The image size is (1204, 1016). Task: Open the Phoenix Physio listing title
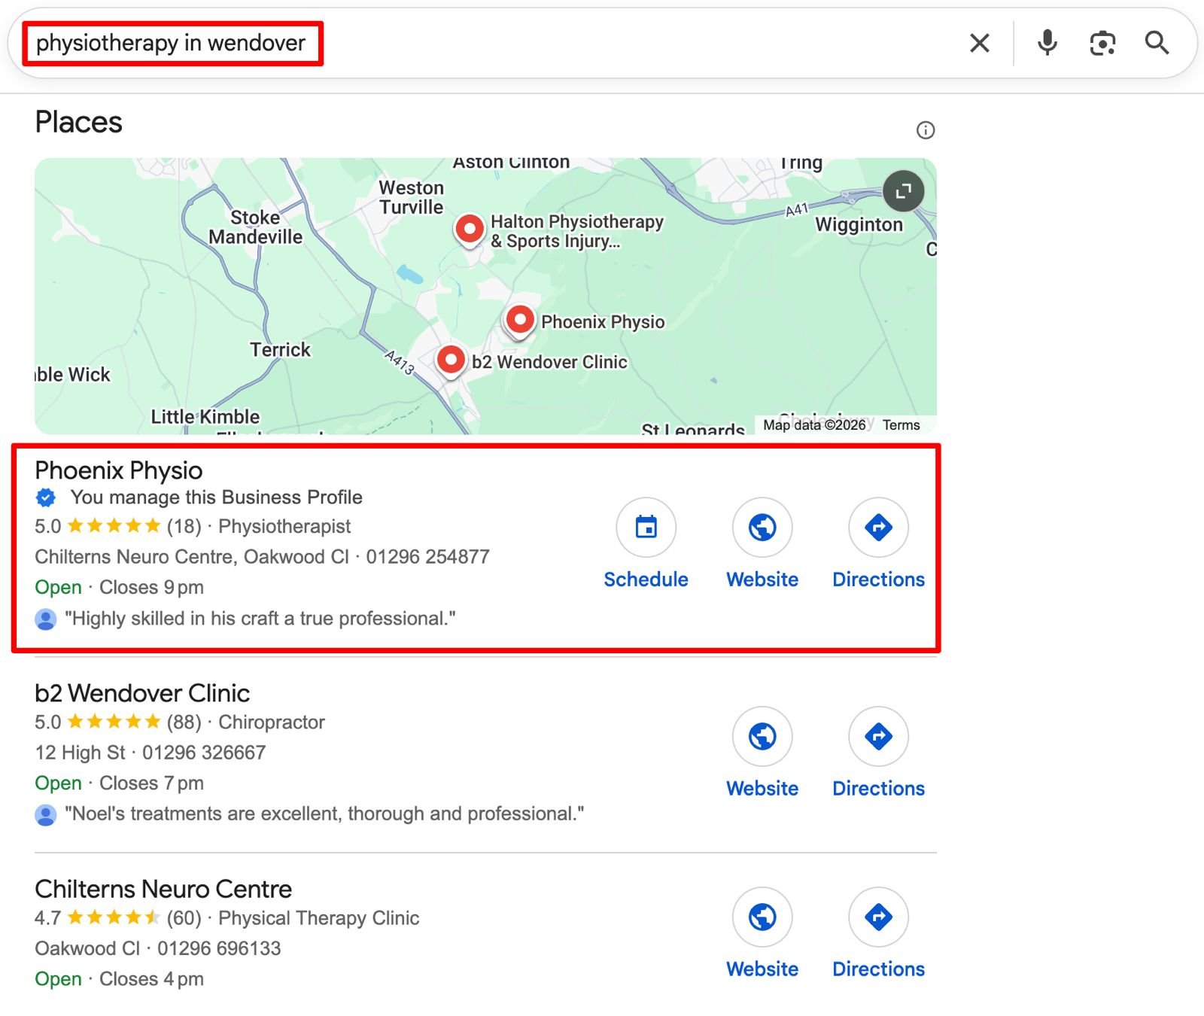pos(119,470)
